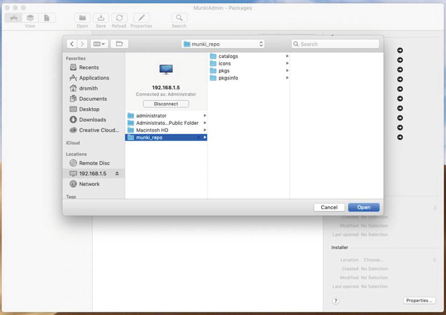
Task: Select the Macintosh HD share
Action: (x=166, y=130)
